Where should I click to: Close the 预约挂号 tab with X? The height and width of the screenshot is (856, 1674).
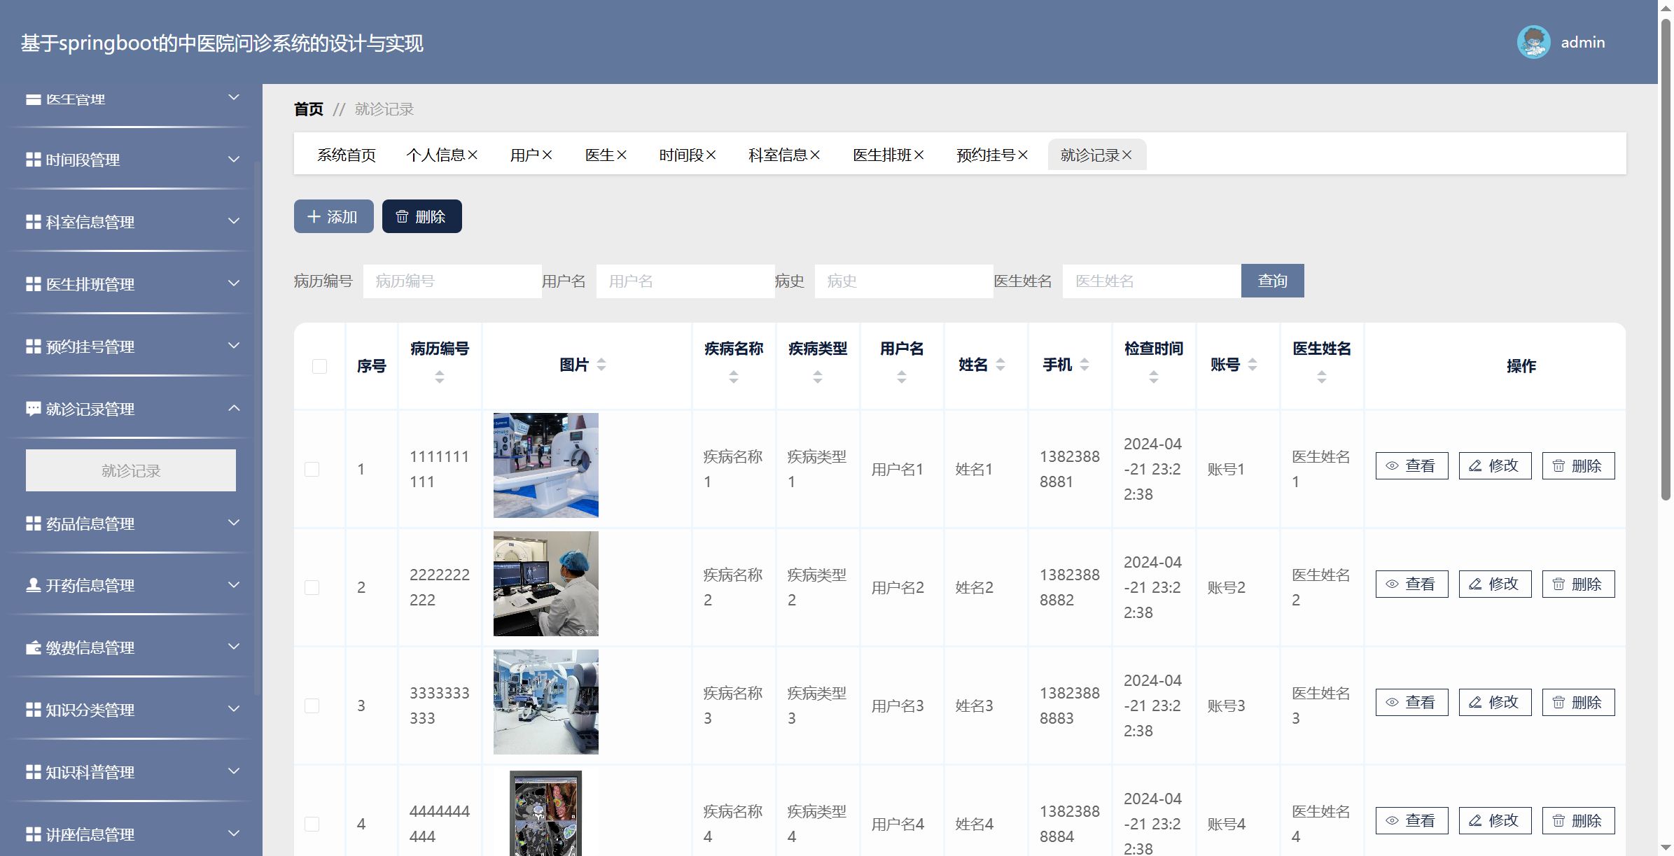point(1023,155)
